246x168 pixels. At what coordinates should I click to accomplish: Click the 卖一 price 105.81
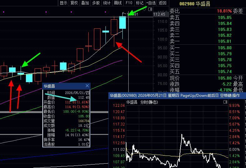225,41
